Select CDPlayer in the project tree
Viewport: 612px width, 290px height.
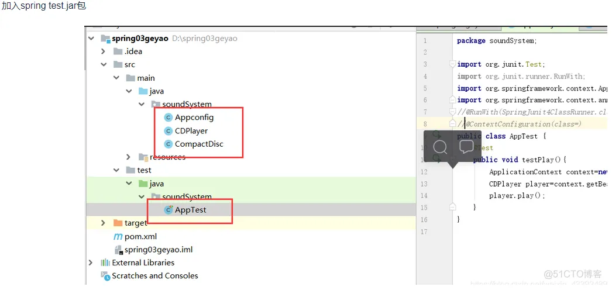(x=191, y=130)
